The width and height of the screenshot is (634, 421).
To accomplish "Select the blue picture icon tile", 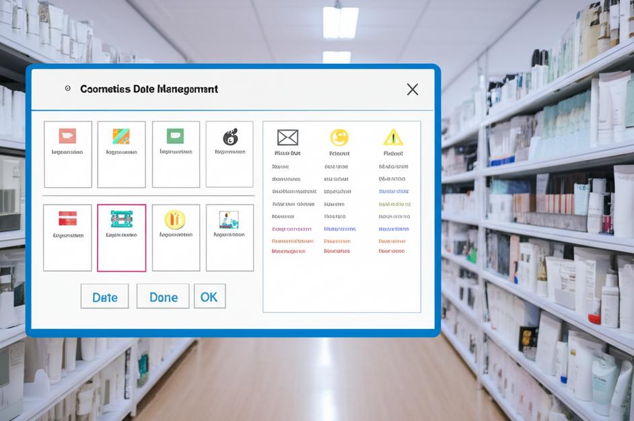I will pos(230,219).
